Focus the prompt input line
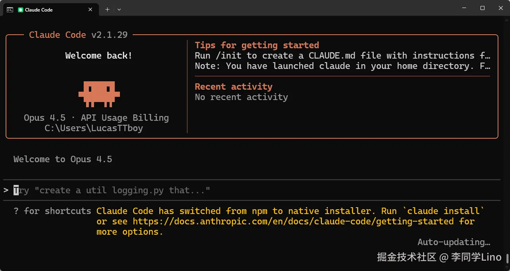Screen dimensions: 510x271 click(x=159, y=190)
